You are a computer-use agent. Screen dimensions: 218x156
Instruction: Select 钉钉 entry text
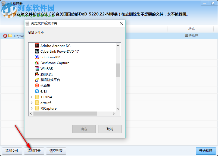click(44, 91)
